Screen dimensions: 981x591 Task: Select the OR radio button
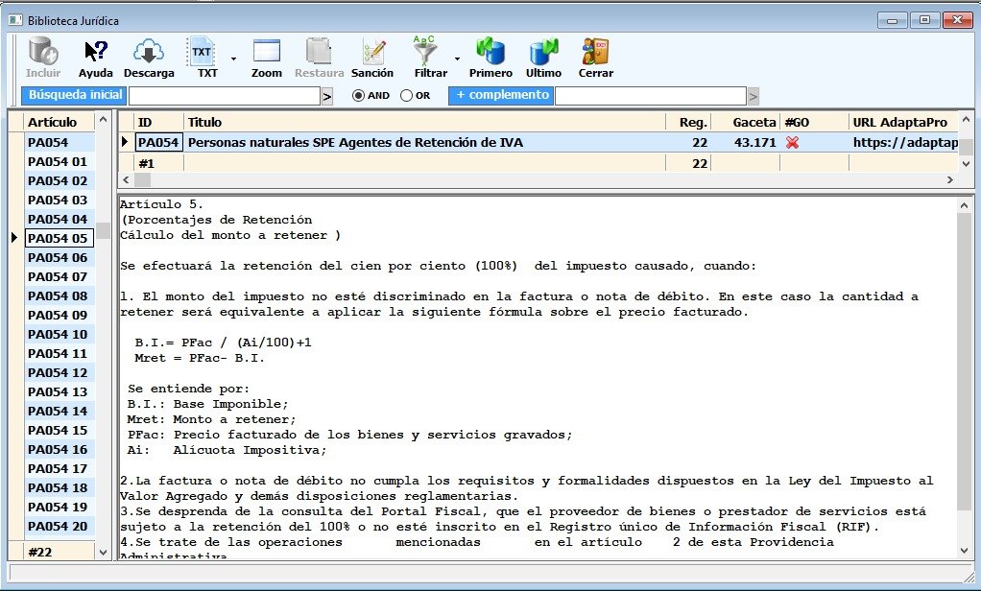[406, 96]
